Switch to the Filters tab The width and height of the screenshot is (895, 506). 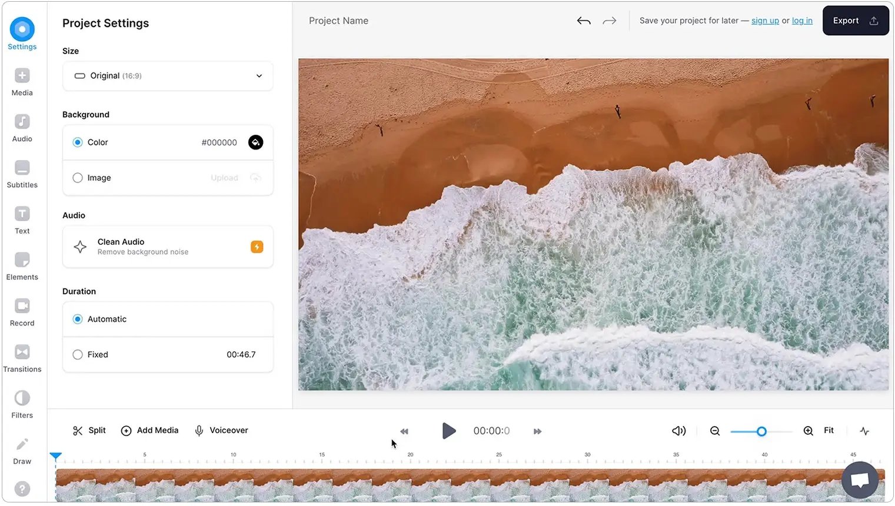22,404
